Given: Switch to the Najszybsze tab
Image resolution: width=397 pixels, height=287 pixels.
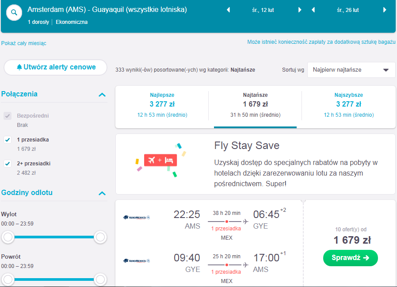Looking at the screenshot, I should pyautogui.click(x=349, y=105).
